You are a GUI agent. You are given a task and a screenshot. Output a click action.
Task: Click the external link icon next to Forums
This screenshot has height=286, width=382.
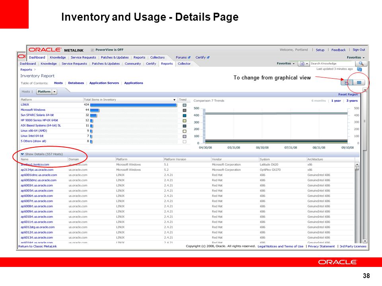point(189,57)
